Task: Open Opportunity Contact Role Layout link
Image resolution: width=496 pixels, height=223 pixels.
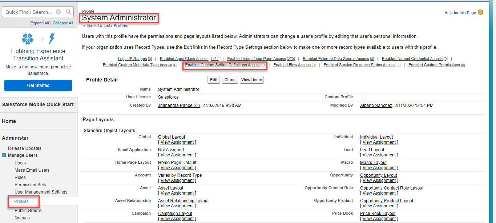Action: coord(392,188)
